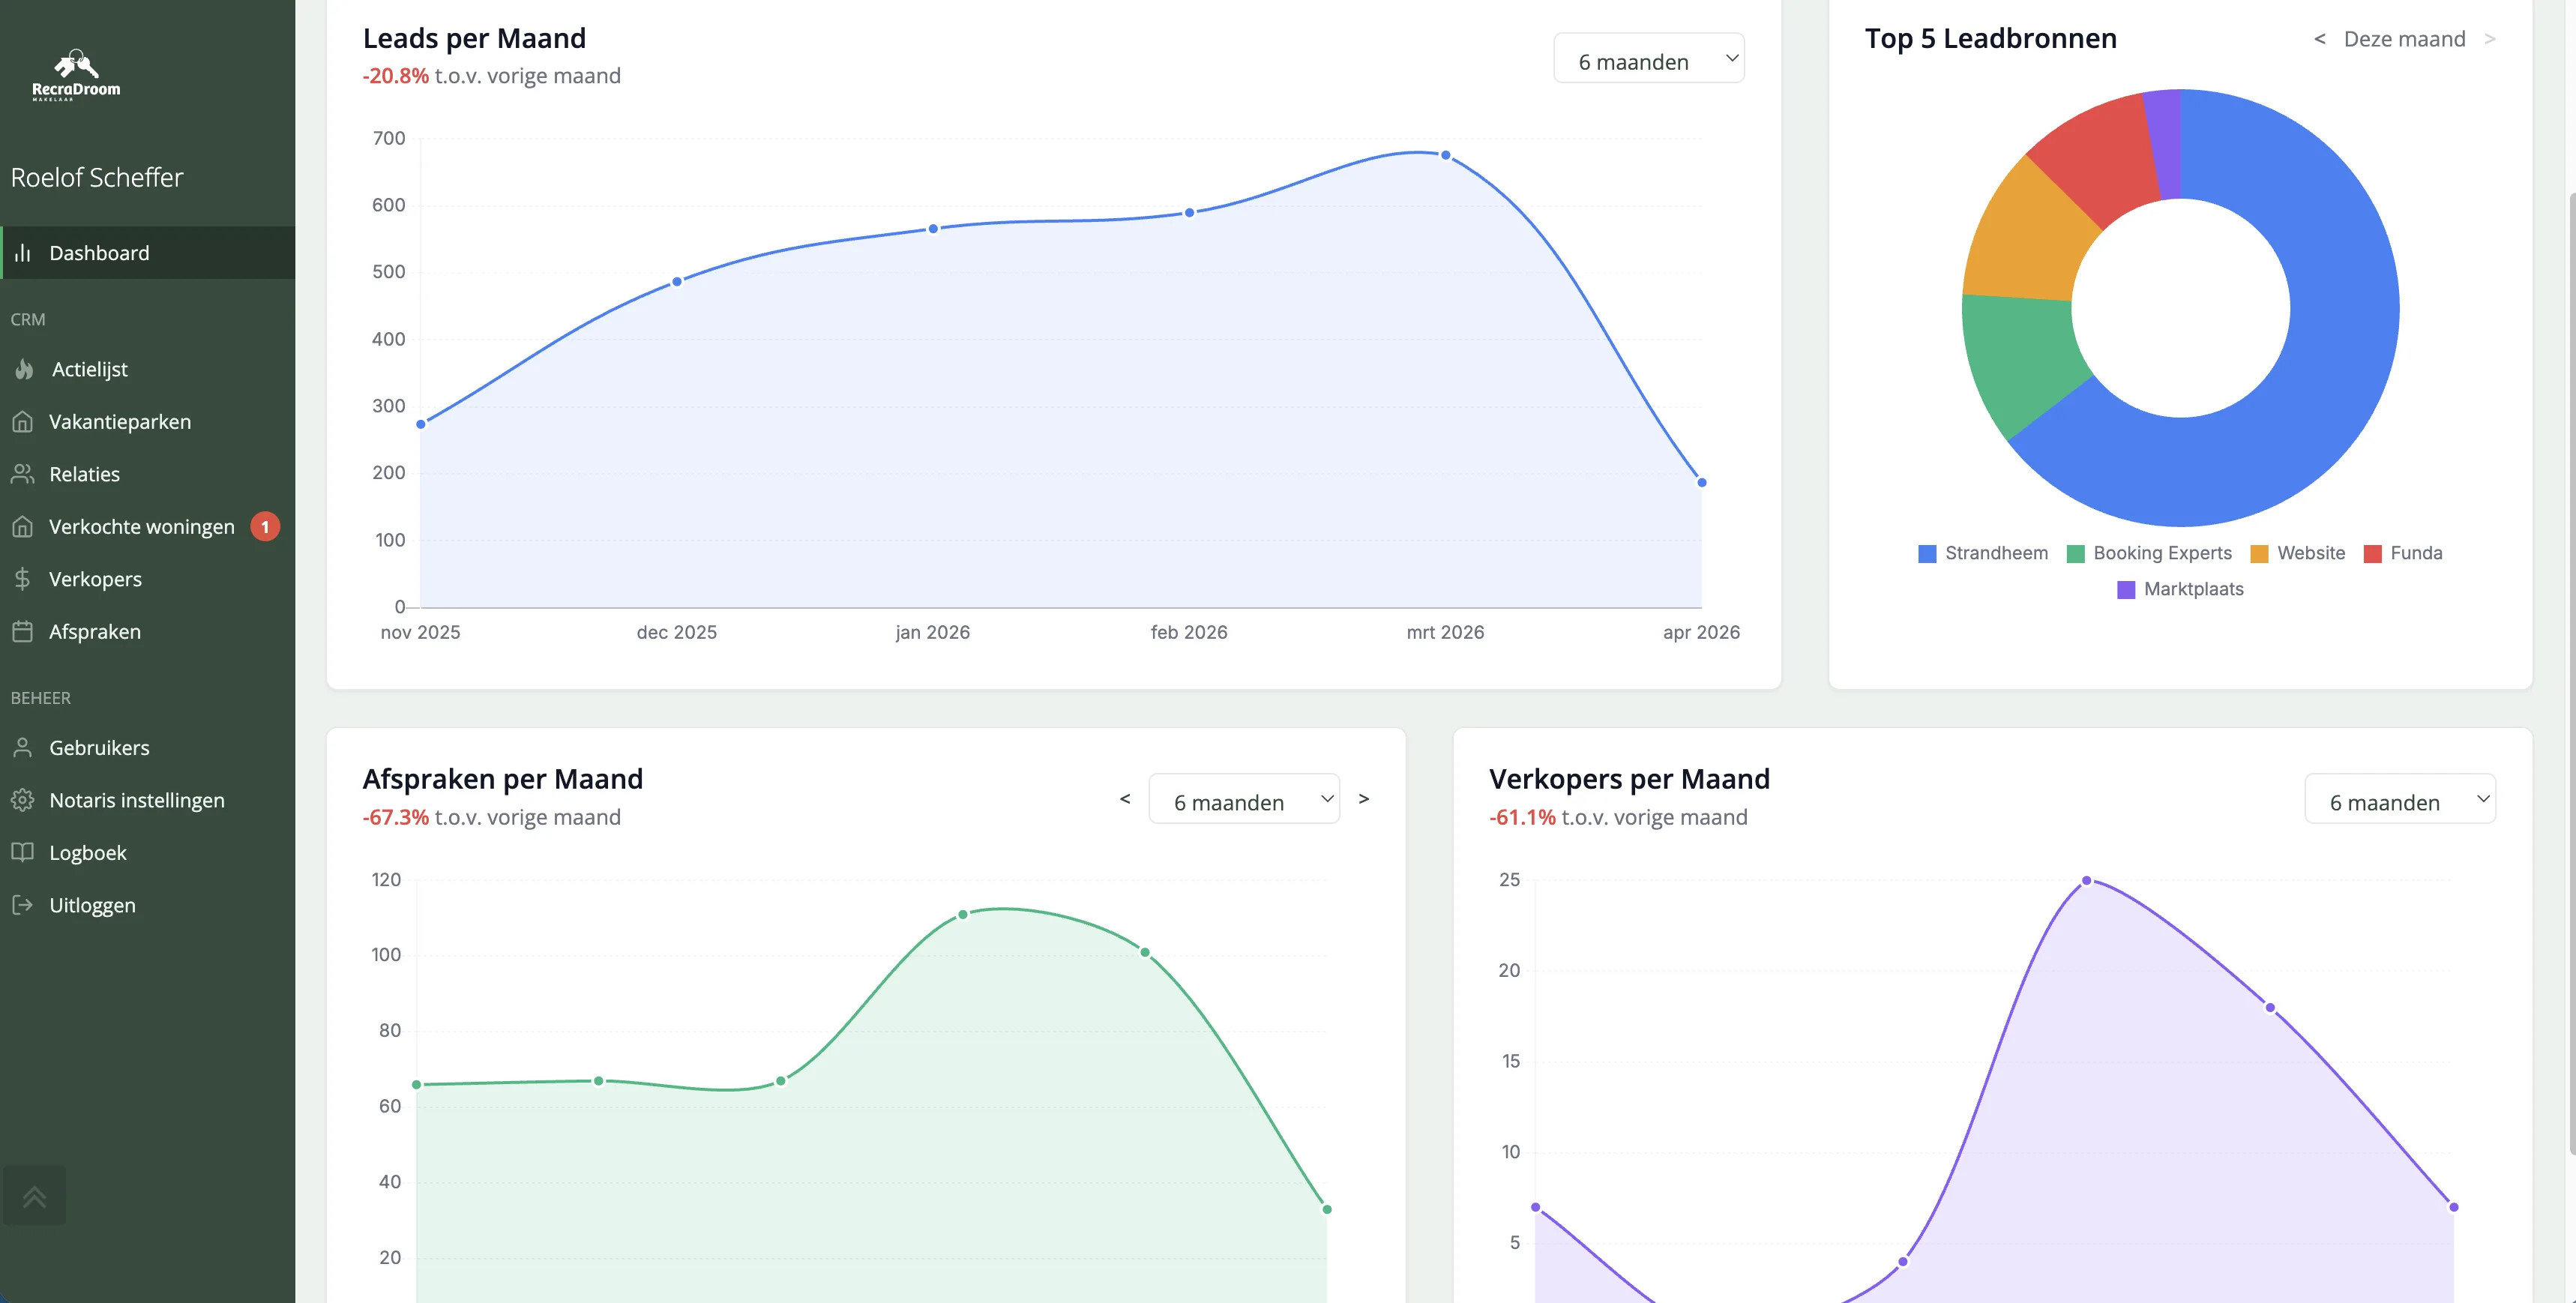Click the scroll-to-top arrow button
2576x1303 pixels.
click(34, 1195)
